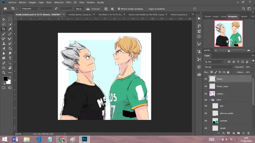Screen dimensions: 255x143
Task: Lock all padlock icon in Layers
Action: (228, 72)
